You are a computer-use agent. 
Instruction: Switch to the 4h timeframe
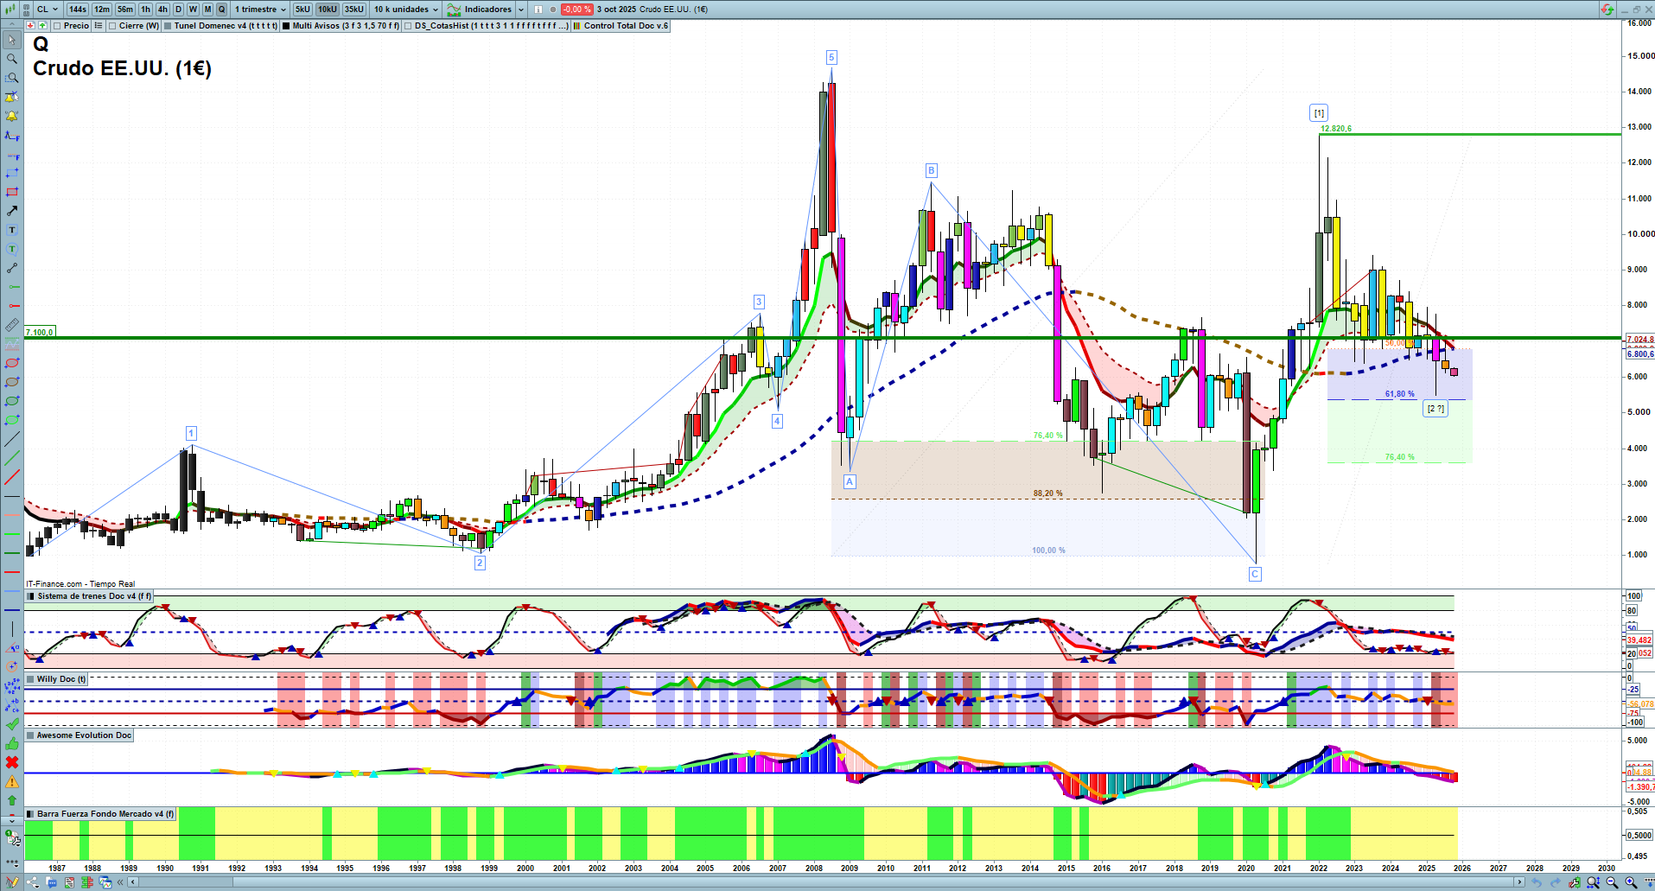click(x=162, y=10)
